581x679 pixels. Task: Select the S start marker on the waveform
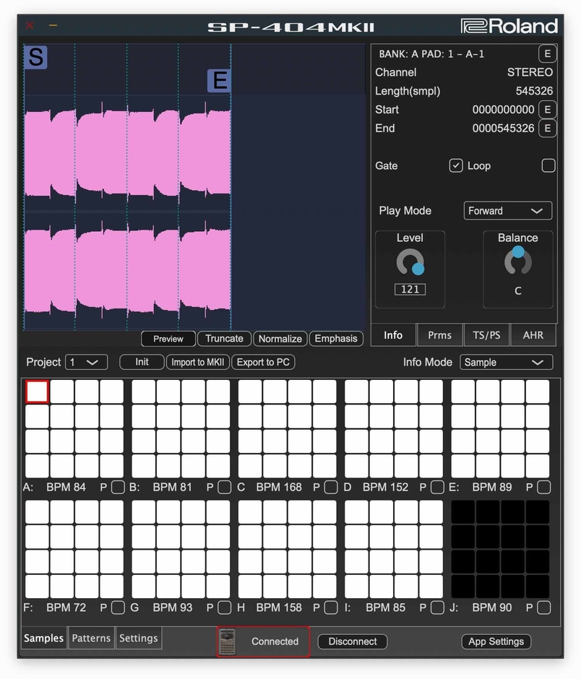point(35,56)
